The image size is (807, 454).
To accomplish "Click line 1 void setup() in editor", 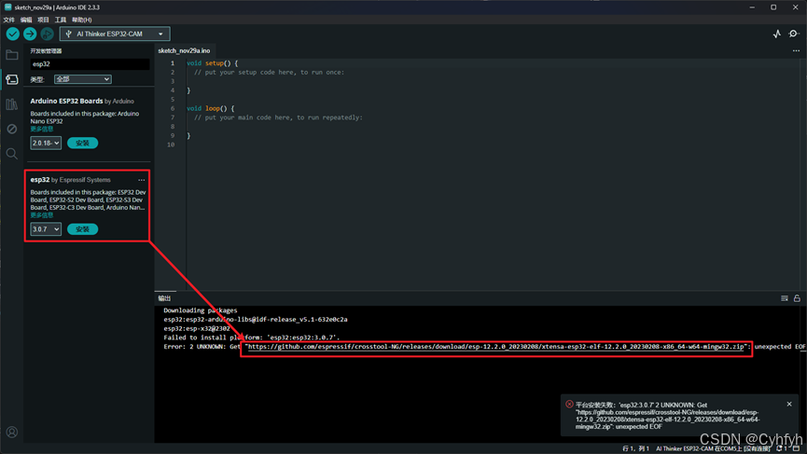I will [212, 63].
